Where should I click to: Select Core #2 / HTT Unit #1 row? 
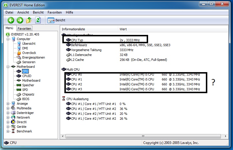click(x=97, y=114)
